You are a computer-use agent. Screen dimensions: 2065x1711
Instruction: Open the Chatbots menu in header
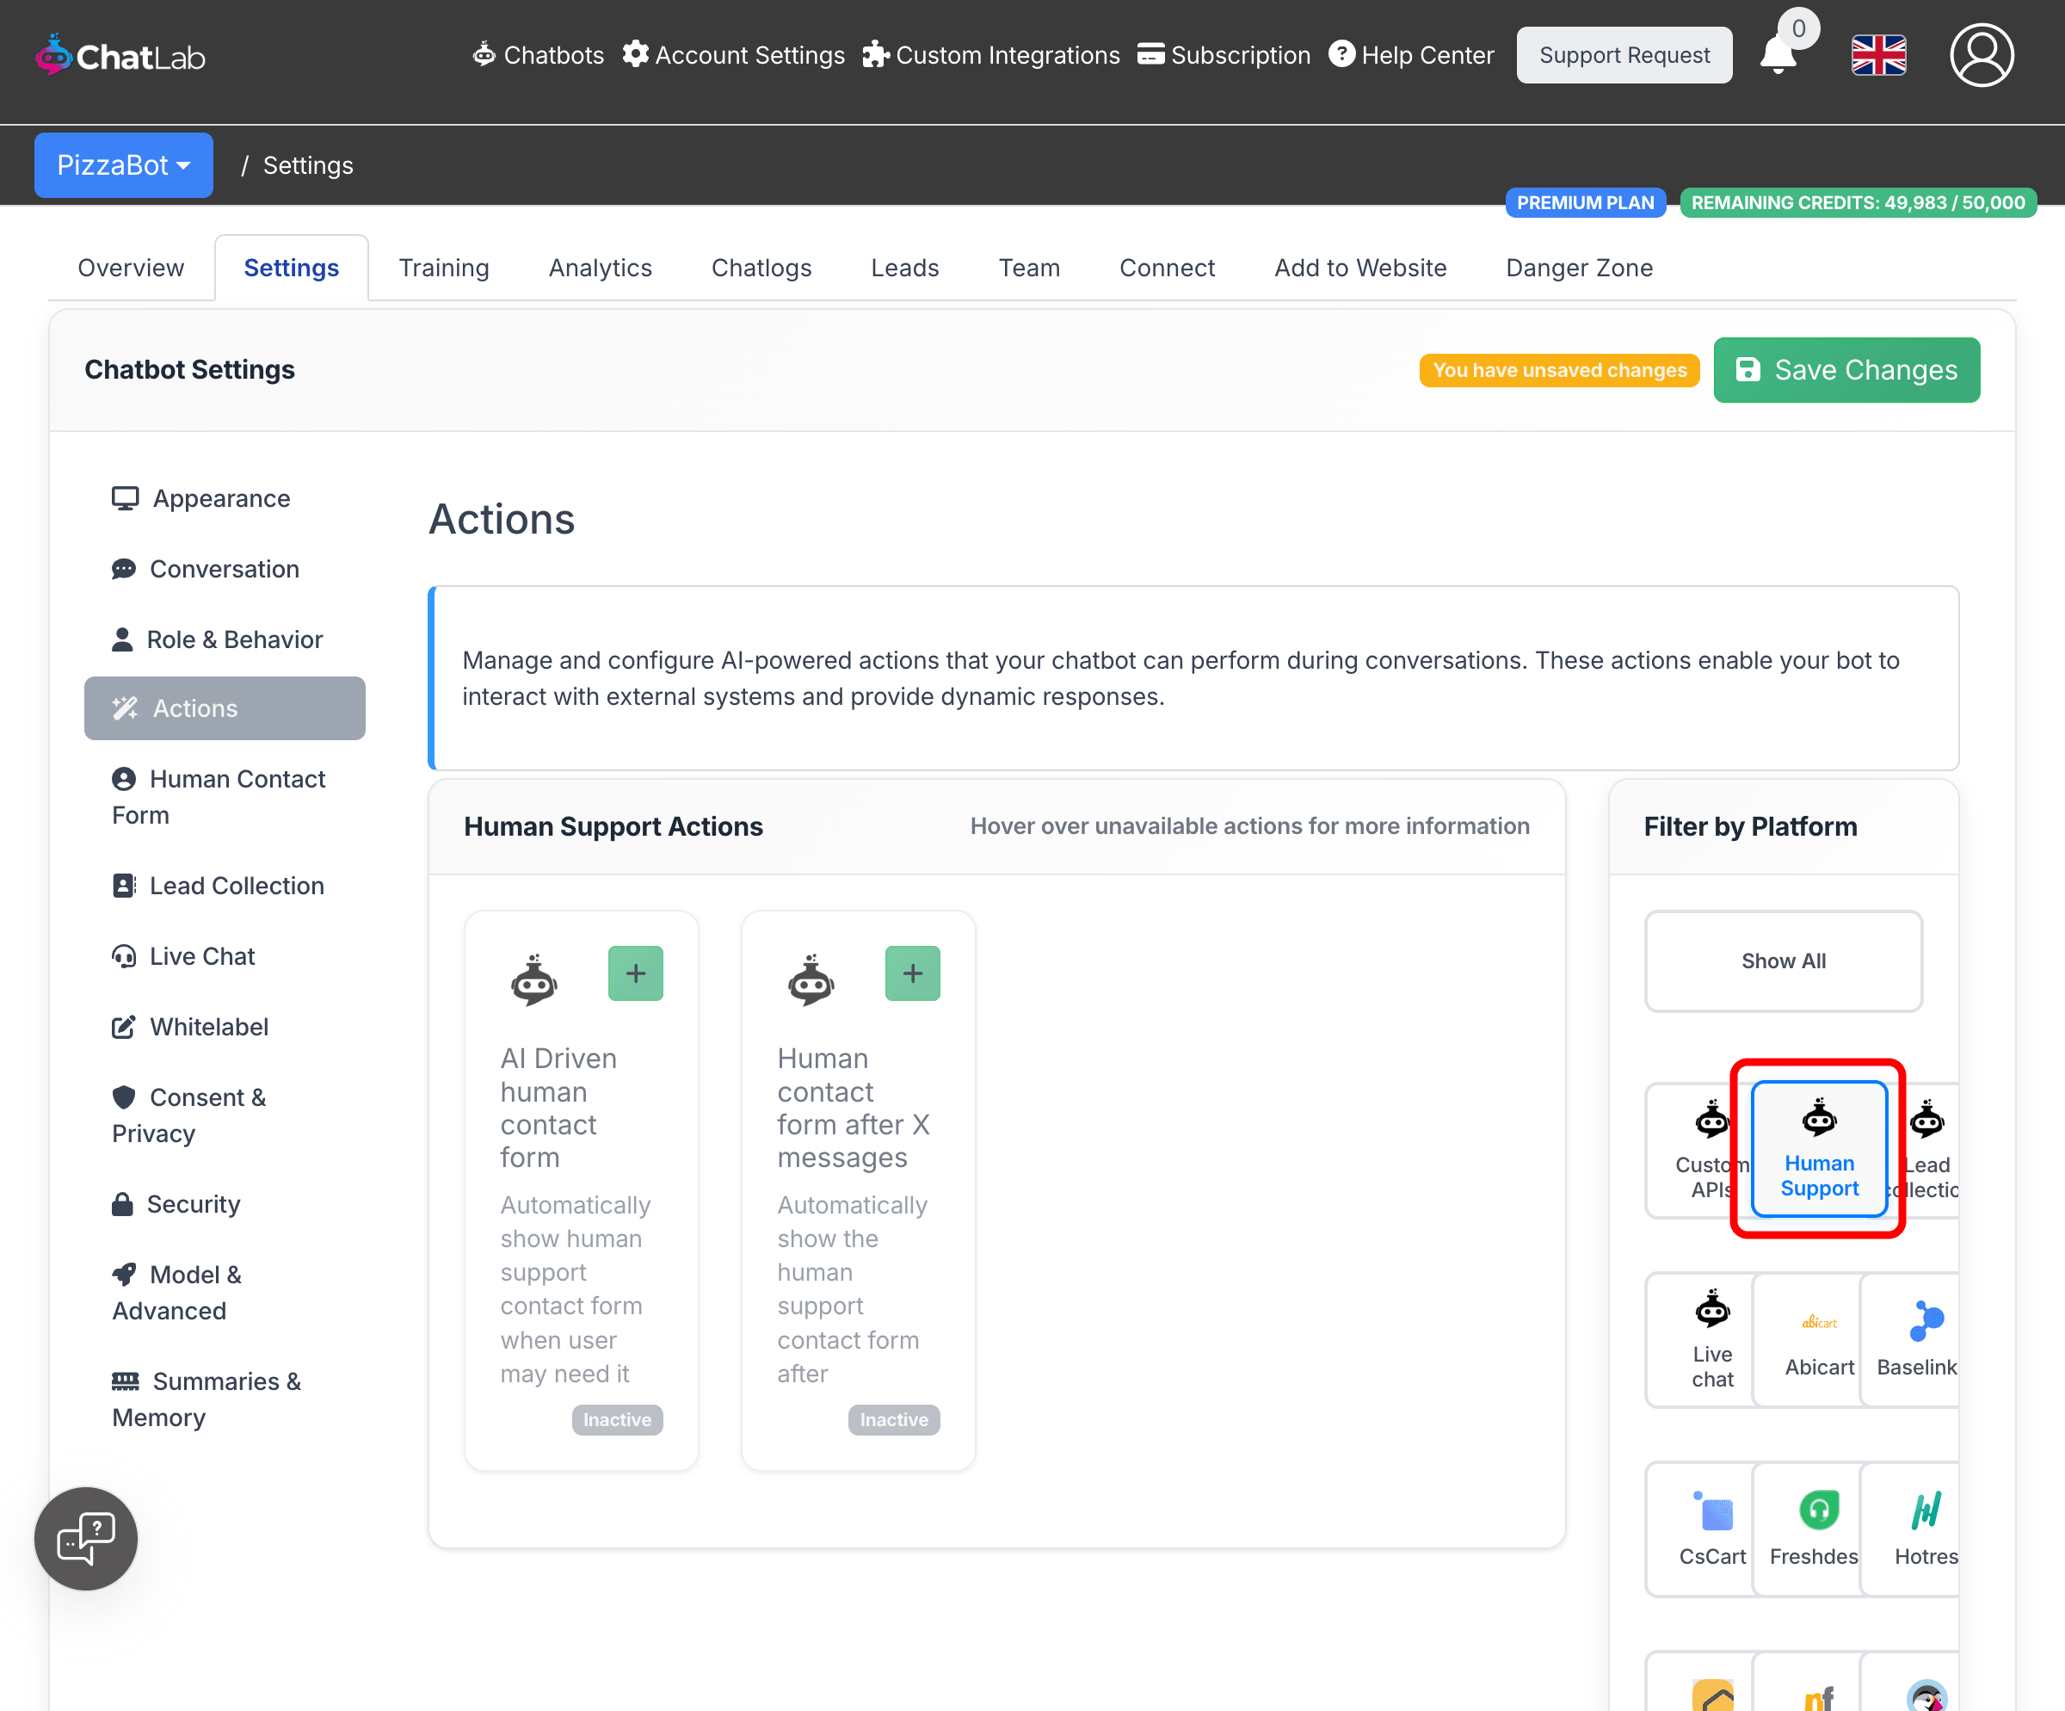[x=538, y=55]
